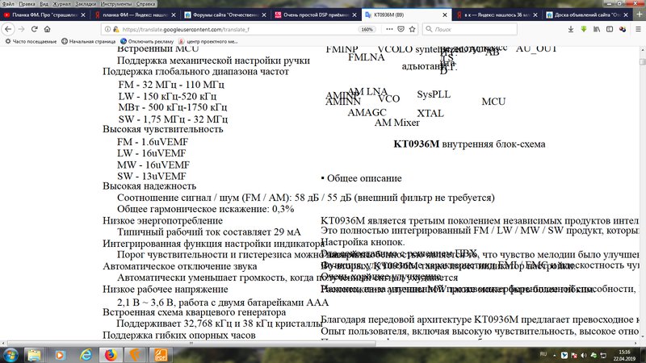Toggle the sidebar view
Viewport: 646px width, 363px height.
[610, 29]
